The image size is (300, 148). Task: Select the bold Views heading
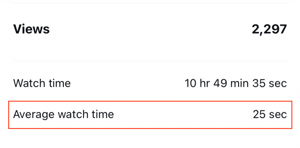point(31,29)
